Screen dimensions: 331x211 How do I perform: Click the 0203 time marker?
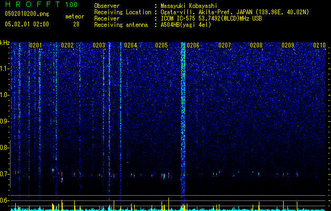click(99, 45)
